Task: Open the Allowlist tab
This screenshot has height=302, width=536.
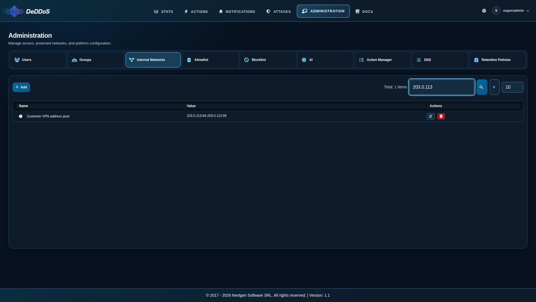Action: coord(210,60)
